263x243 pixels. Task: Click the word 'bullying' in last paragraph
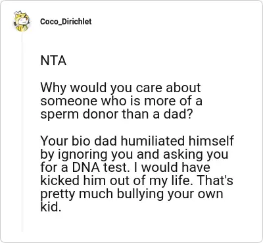pyautogui.click(x=140, y=195)
